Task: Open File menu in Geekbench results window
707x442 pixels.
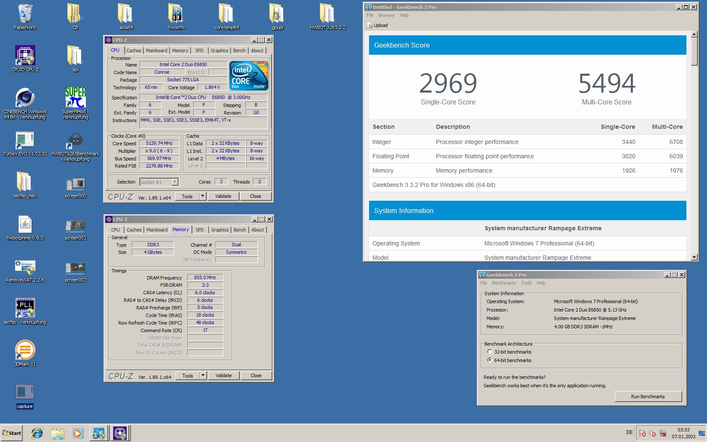Action: 370,15
